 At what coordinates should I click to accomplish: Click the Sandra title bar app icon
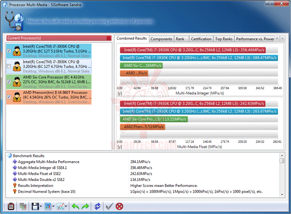click(5, 4)
